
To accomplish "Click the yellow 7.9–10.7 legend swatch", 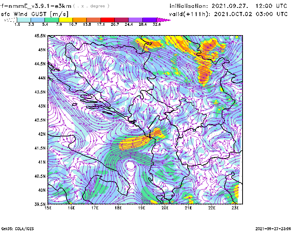I will tap(66, 20).
